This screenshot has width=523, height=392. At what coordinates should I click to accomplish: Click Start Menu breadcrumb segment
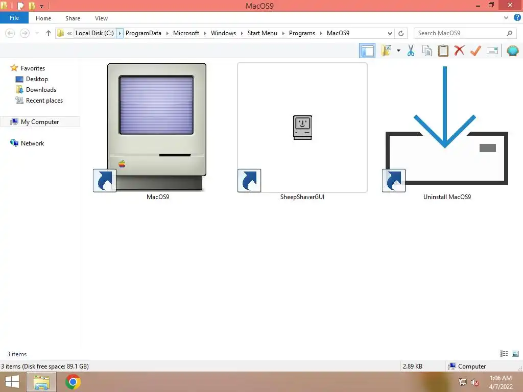point(262,33)
